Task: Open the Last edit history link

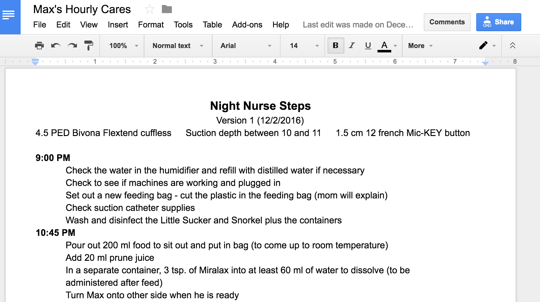Action: [x=358, y=25]
